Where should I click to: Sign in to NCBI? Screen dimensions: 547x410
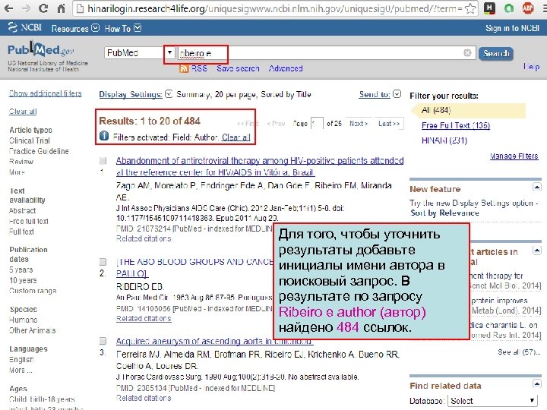click(x=513, y=28)
